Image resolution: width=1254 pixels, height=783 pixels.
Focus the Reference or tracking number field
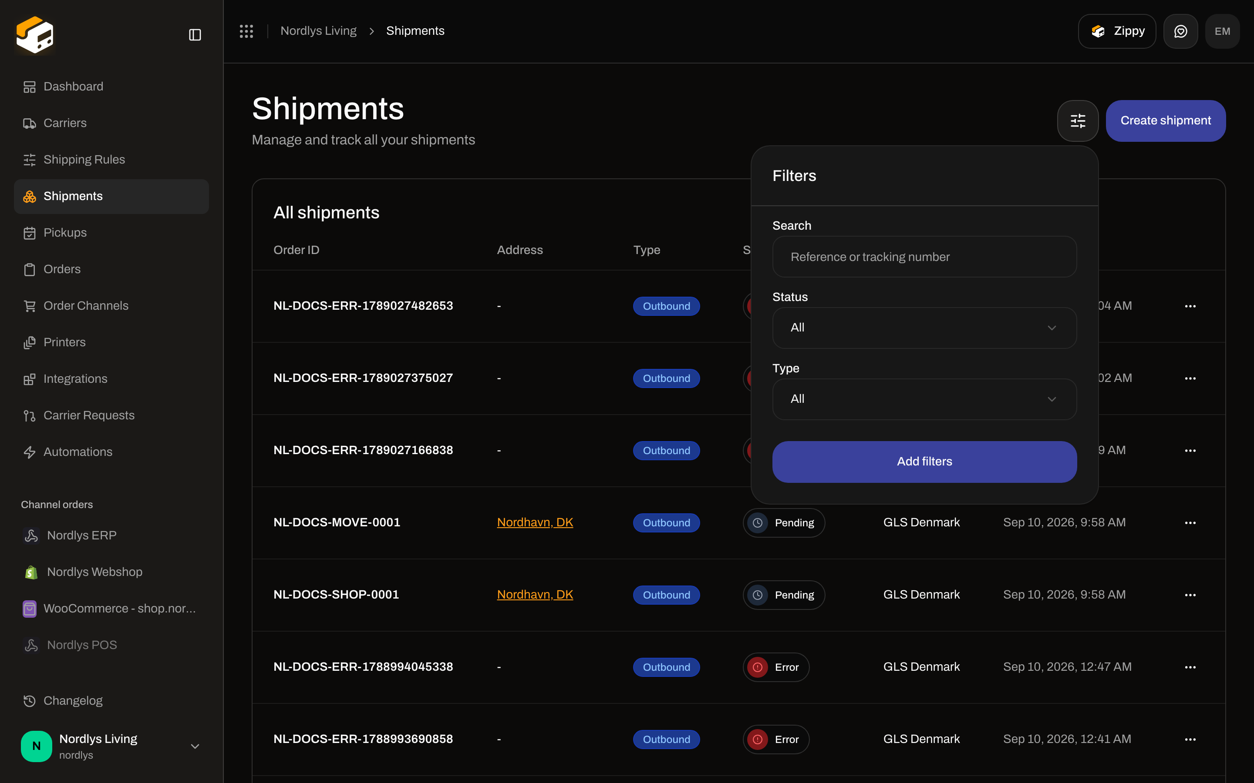point(924,257)
